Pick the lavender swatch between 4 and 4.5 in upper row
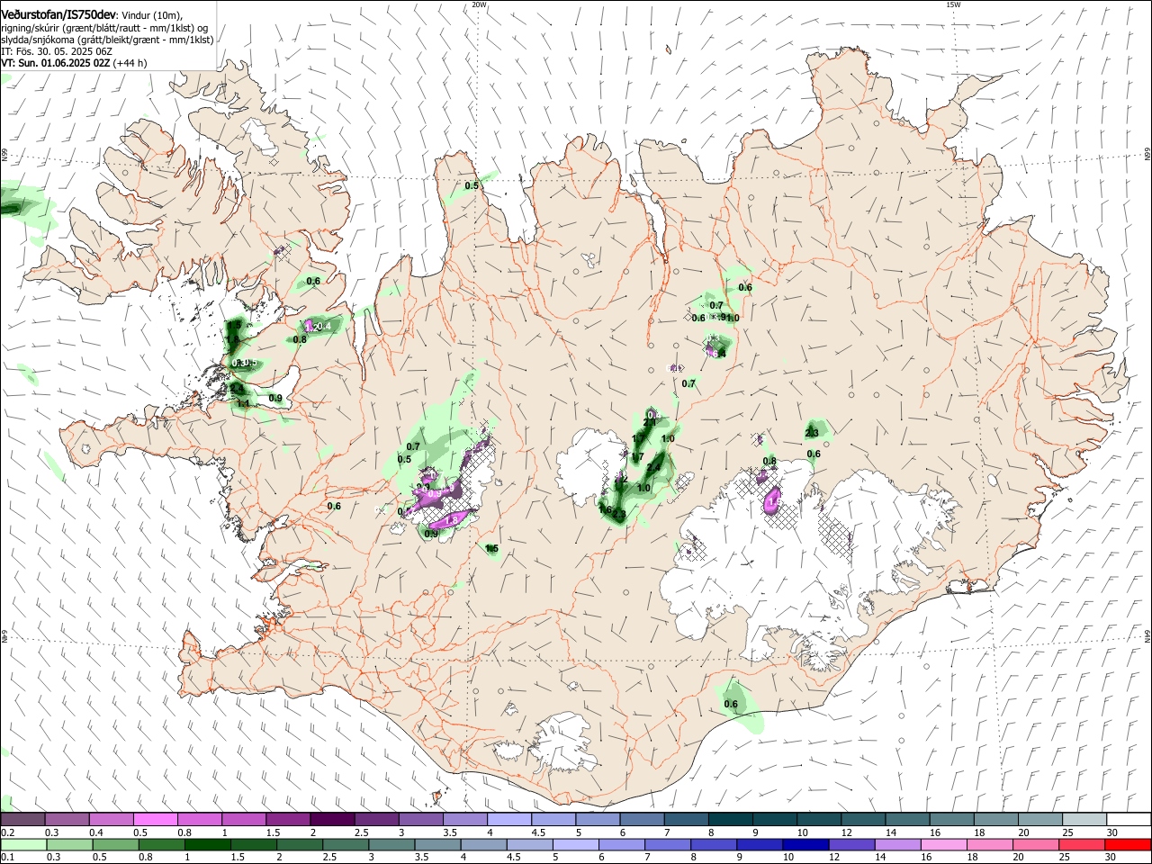The height and width of the screenshot is (864, 1152). [x=508, y=819]
